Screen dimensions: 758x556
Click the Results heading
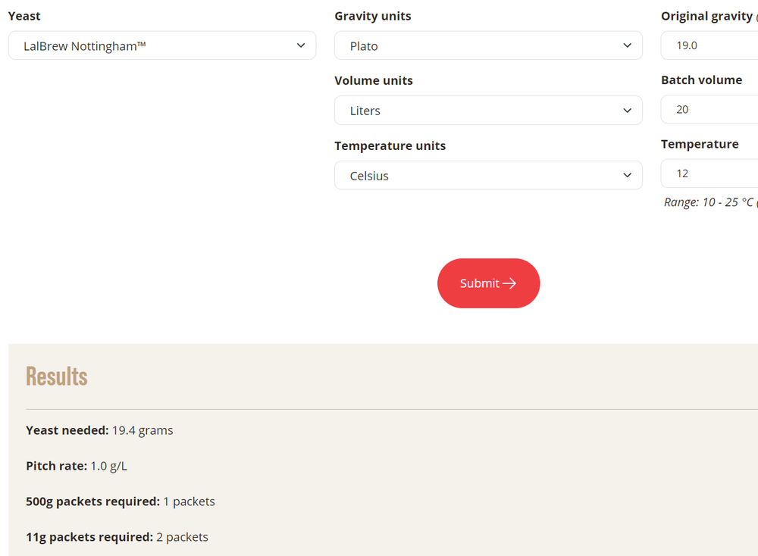[57, 376]
